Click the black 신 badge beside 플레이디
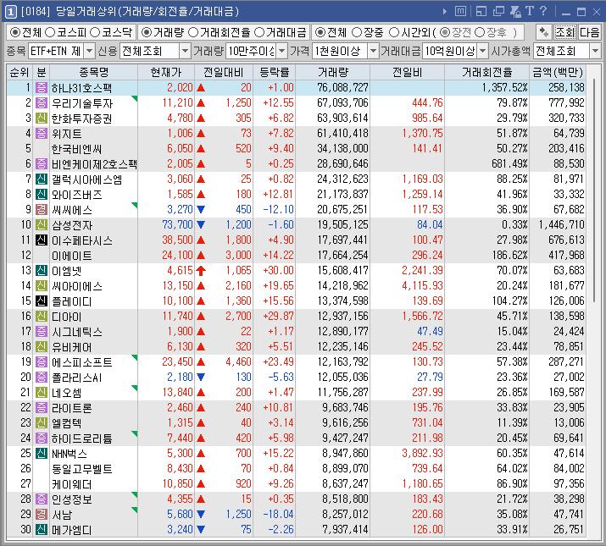 tap(42, 301)
